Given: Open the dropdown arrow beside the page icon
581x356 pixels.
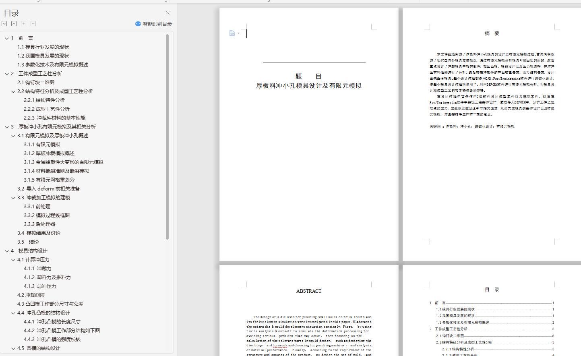Looking at the screenshot, I should click(238, 33).
